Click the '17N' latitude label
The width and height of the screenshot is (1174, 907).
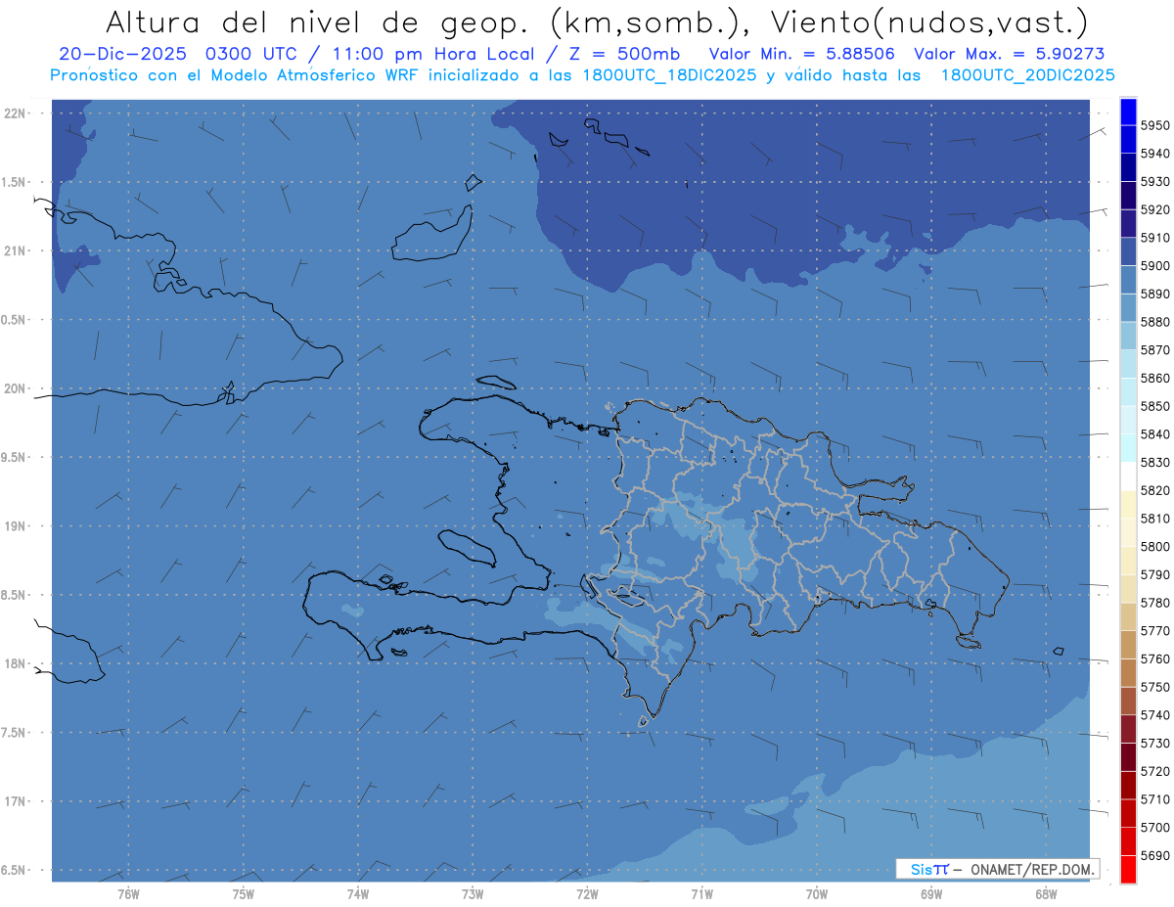coord(14,801)
